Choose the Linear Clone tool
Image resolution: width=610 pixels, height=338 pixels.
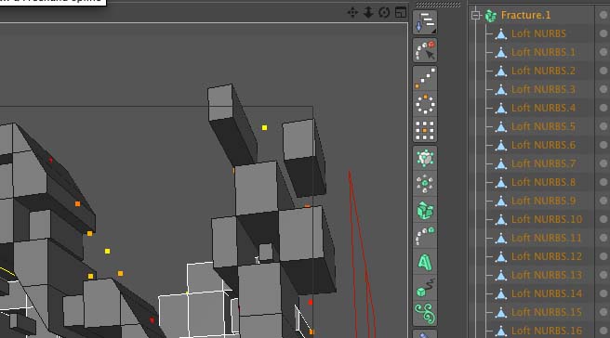pos(425,78)
